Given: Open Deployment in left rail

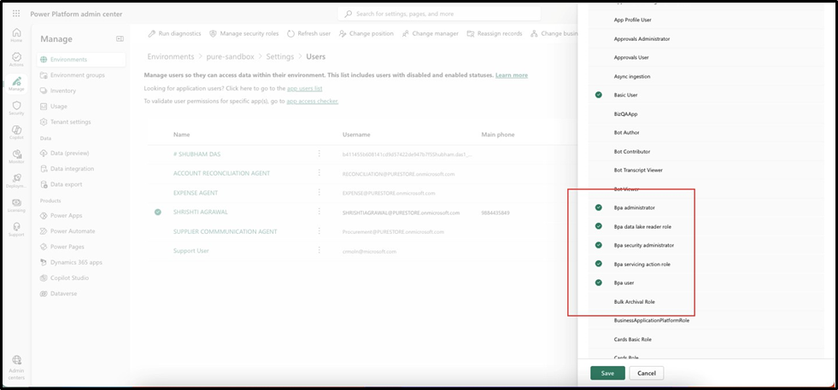Looking at the screenshot, I should [16, 181].
